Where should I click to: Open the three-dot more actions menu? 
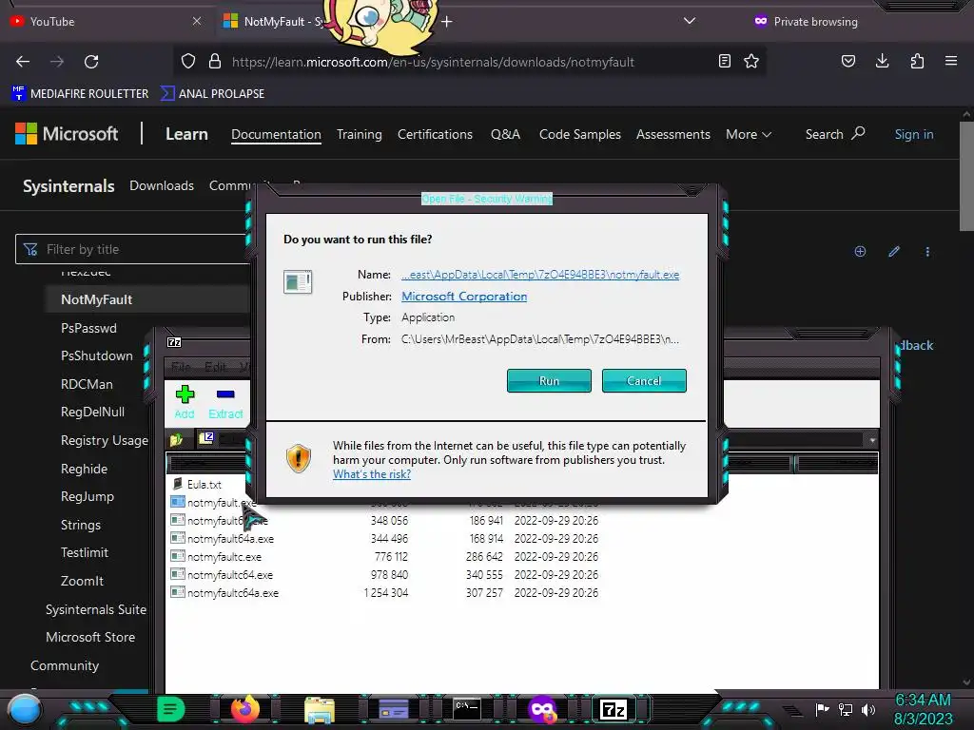click(927, 251)
